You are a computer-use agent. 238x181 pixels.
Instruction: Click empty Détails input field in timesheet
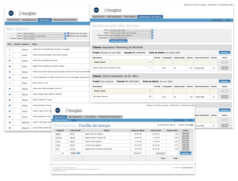point(106,153)
